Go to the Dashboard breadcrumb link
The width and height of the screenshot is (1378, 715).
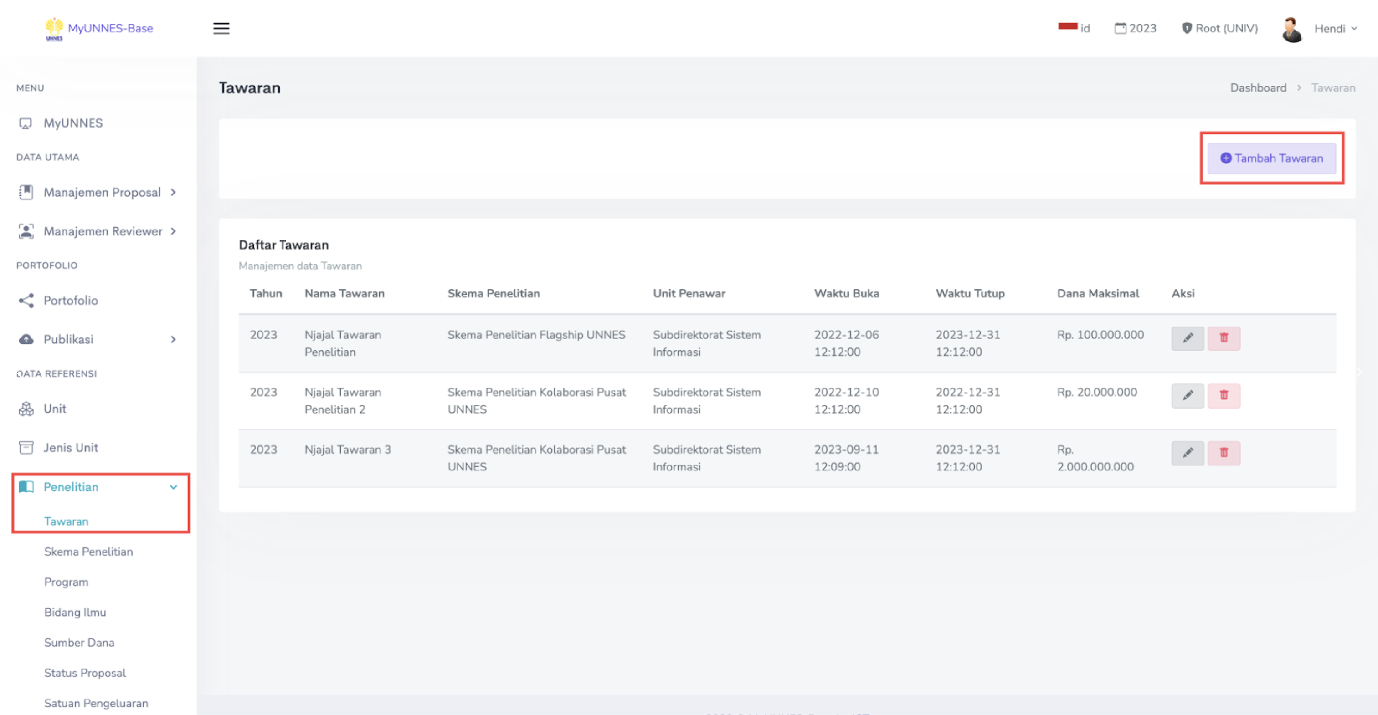coord(1258,88)
